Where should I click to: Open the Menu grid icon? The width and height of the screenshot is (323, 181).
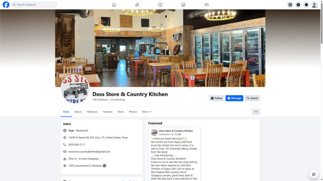tap(290, 5)
